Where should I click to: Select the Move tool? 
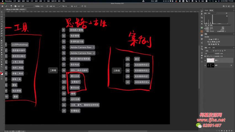pos(2,12)
